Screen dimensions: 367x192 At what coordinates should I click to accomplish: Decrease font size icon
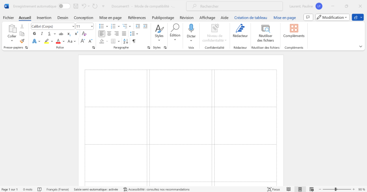pos(90,41)
